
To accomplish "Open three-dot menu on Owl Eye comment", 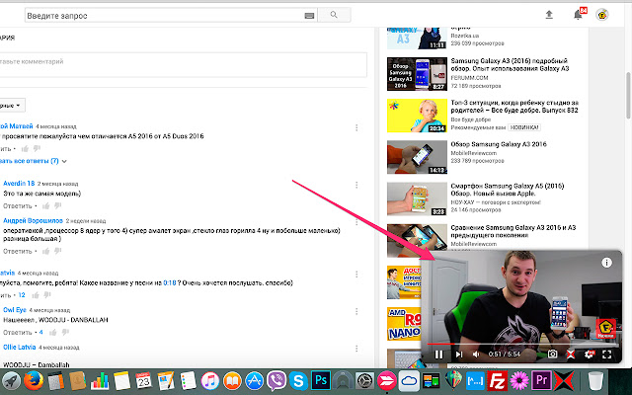I will point(356,312).
